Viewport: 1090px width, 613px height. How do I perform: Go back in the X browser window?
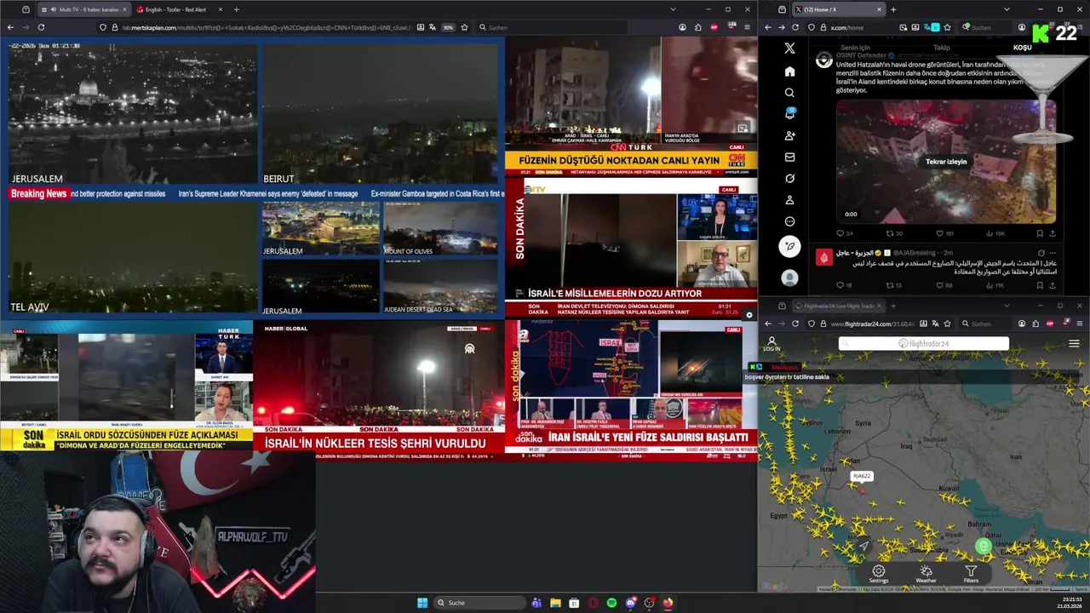point(767,27)
